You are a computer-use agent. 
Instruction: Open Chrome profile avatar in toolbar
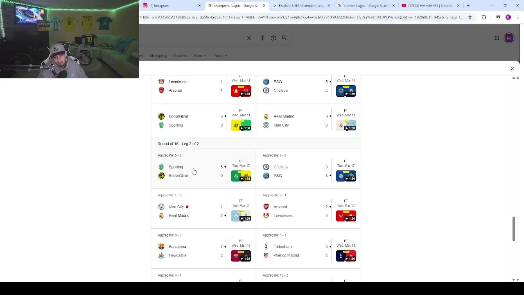tap(508, 17)
